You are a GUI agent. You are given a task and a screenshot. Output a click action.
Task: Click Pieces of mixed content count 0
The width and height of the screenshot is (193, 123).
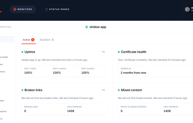pyautogui.click(x=121, y=111)
